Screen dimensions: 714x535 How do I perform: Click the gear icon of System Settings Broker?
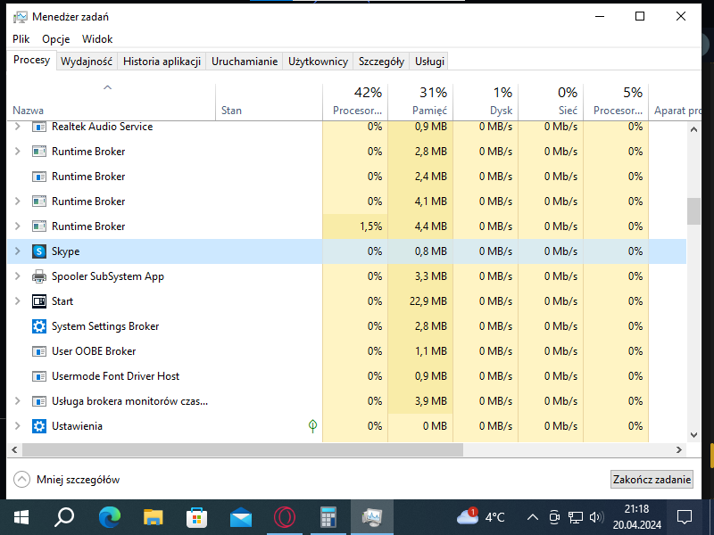pyautogui.click(x=39, y=326)
